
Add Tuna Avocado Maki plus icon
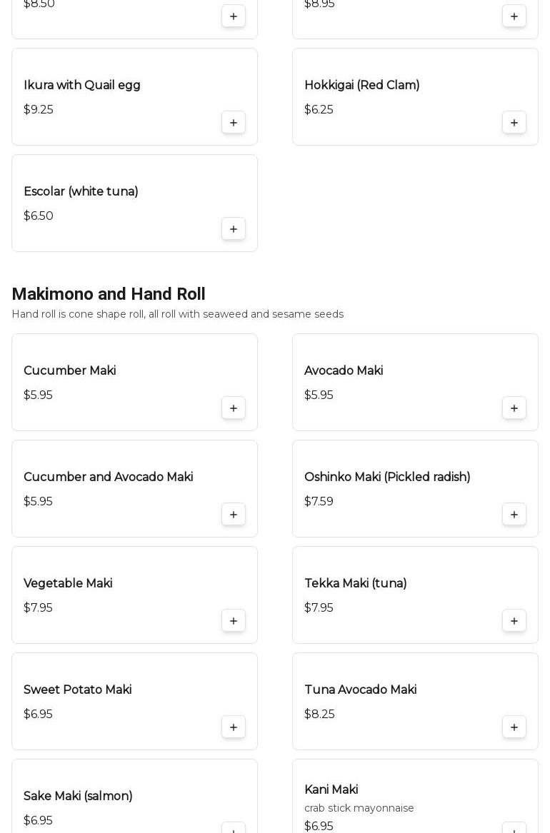click(x=514, y=727)
